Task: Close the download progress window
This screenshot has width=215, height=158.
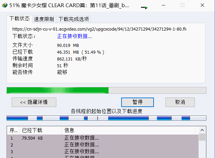Action: click(202, 5)
